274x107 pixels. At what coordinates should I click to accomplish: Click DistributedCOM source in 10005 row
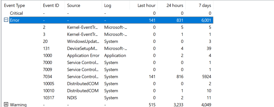click(x=83, y=84)
